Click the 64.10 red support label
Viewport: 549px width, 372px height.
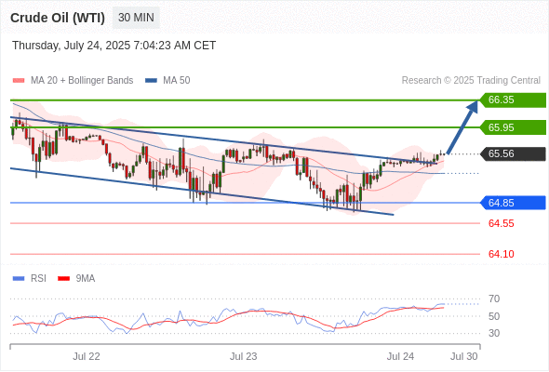tap(501, 254)
